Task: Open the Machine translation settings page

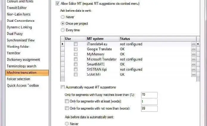Action: tap(22, 73)
